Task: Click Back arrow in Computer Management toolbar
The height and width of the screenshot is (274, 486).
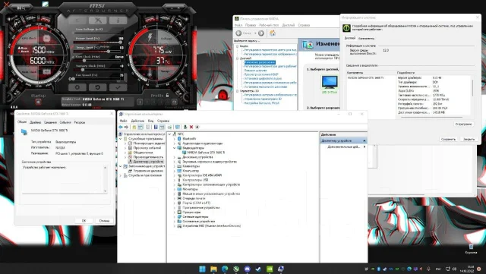Action: point(121,127)
